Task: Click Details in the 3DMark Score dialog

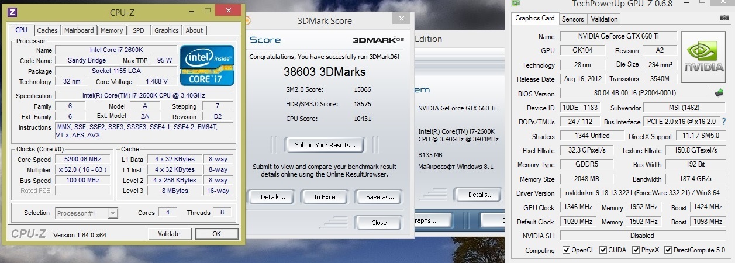Action: click(272, 197)
